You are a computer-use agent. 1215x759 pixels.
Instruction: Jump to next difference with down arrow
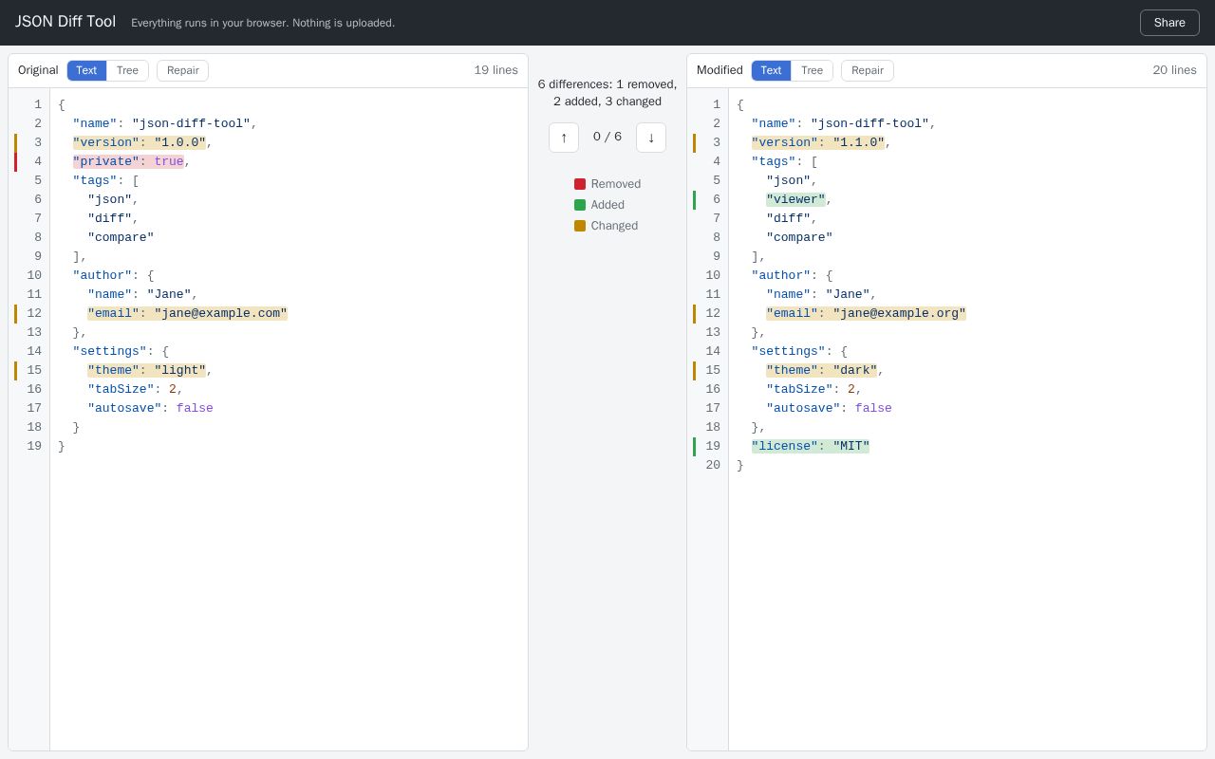tap(651, 138)
